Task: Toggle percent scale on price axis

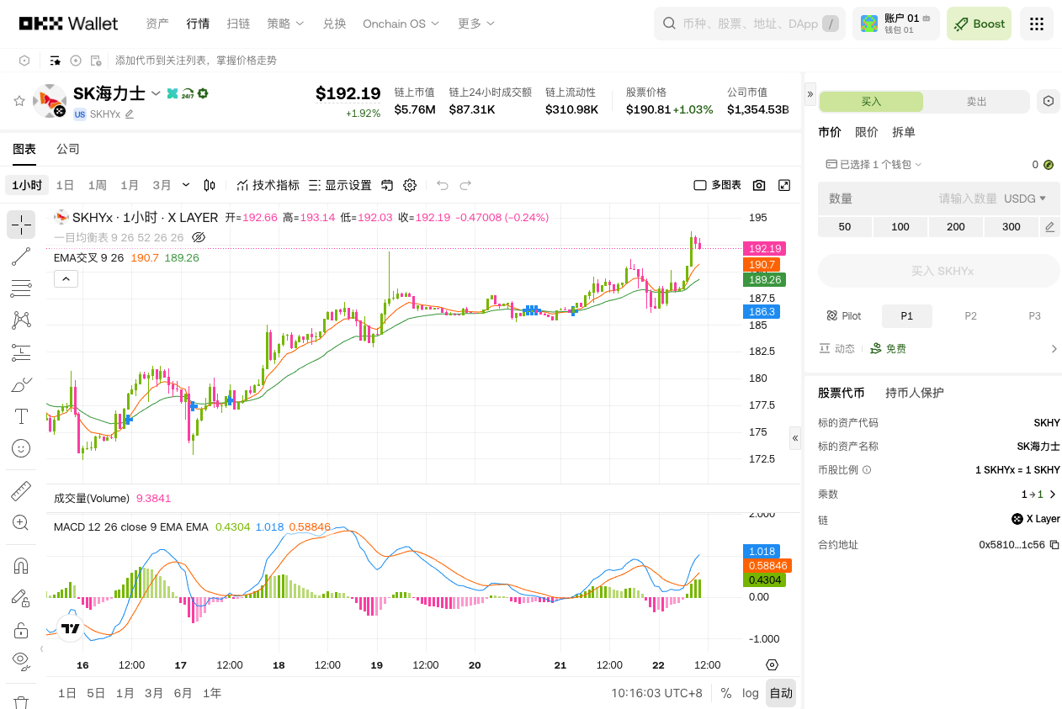Action: [725, 693]
